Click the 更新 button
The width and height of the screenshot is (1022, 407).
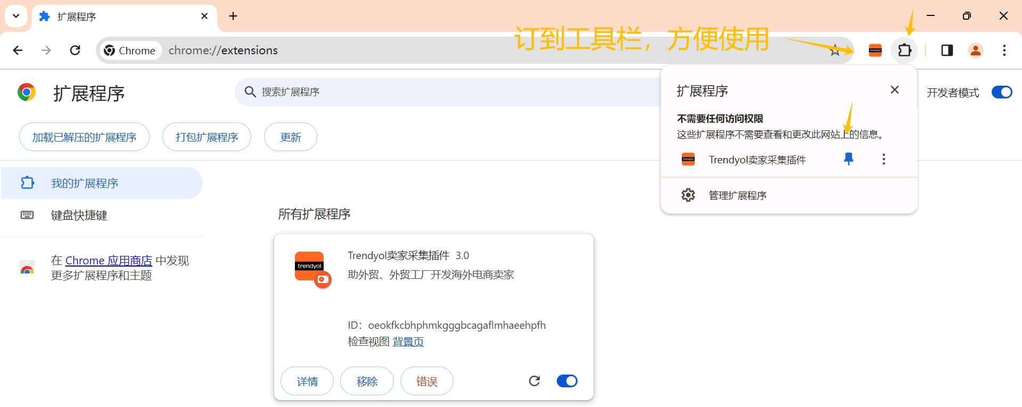click(291, 137)
